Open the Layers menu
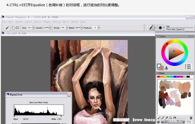Viewport: 195px width, 124px height. click(x=28, y=22)
